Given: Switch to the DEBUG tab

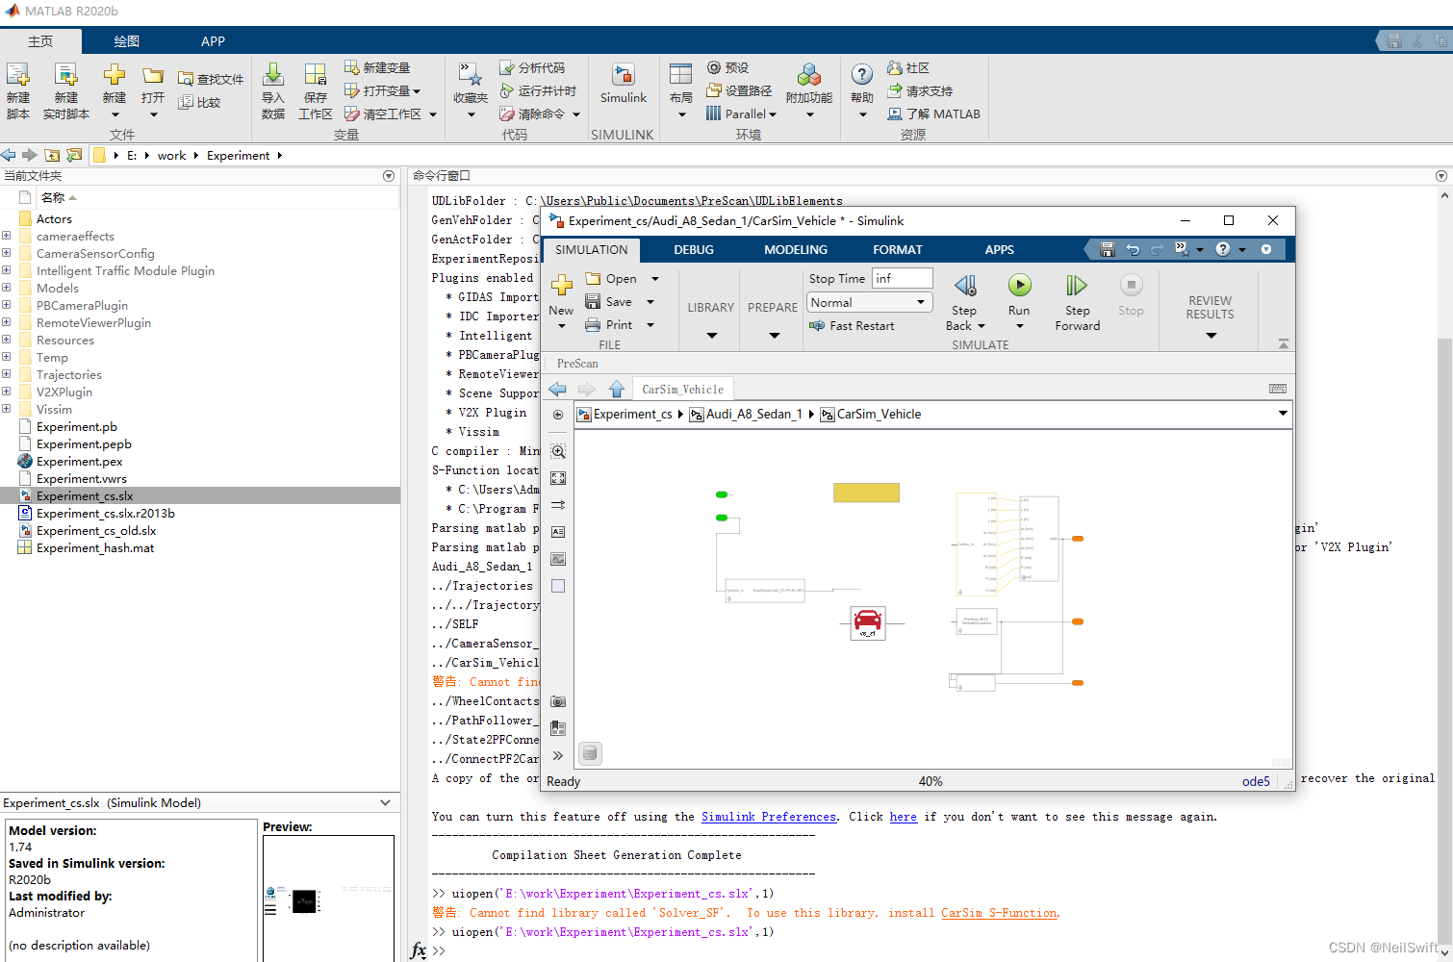Looking at the screenshot, I should tap(694, 249).
